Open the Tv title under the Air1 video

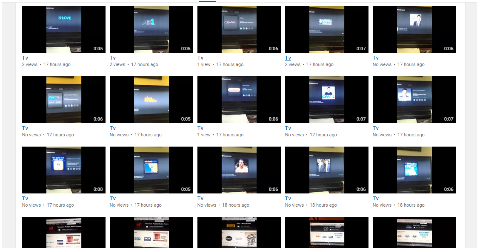coord(113,58)
